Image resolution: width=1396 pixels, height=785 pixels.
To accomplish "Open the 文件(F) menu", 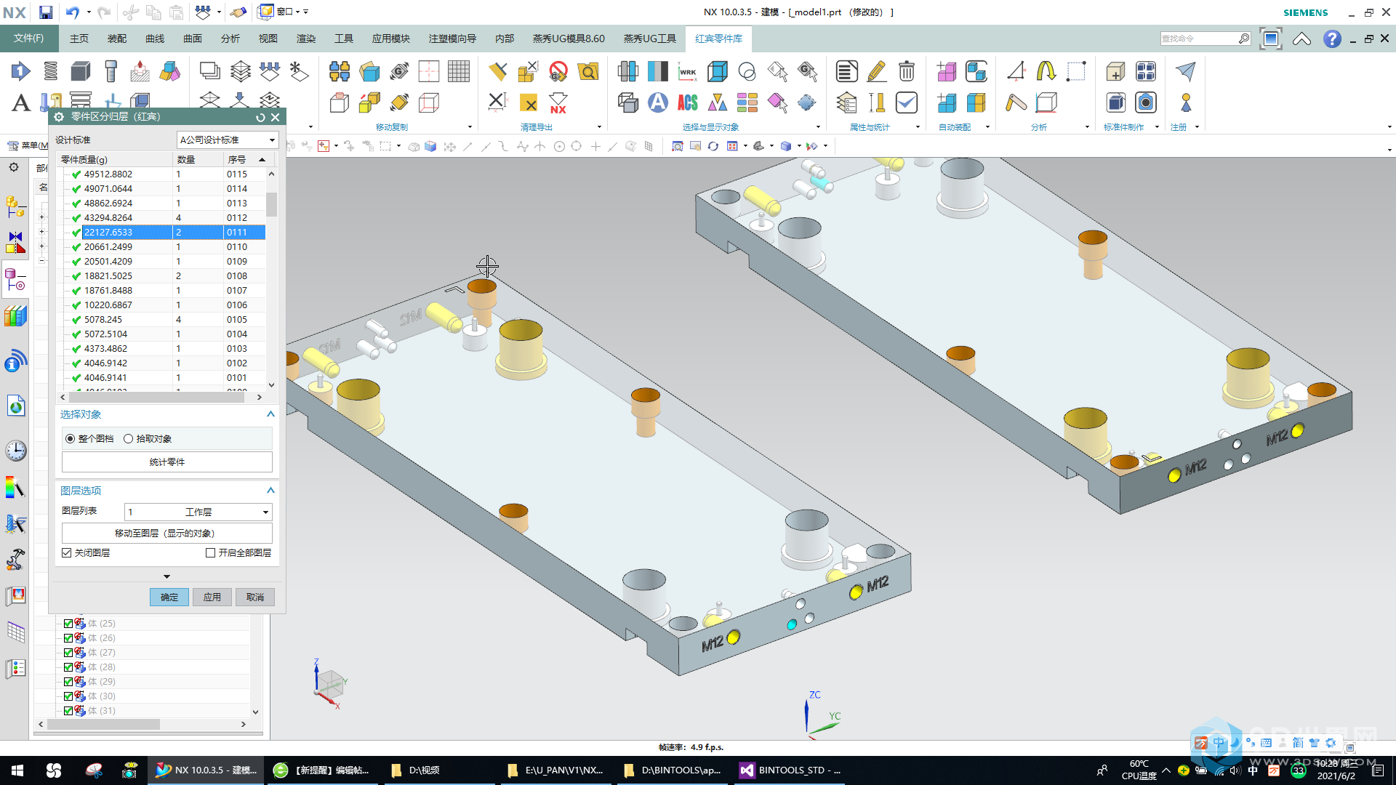I will 28,39.
